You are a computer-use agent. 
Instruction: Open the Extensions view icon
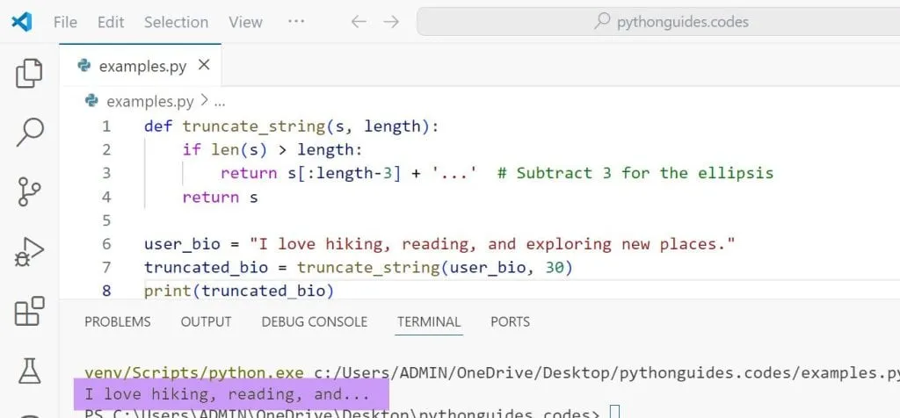(30, 311)
